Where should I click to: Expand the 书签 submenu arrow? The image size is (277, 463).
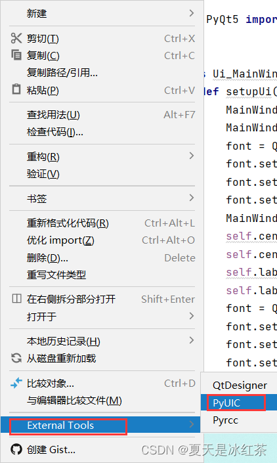(192, 198)
